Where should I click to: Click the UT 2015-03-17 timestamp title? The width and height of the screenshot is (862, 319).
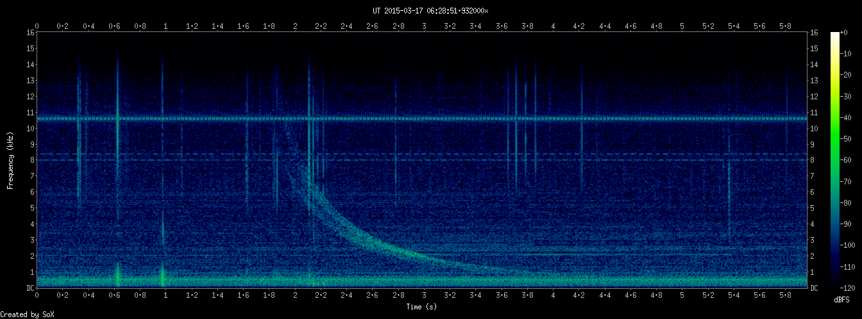(430, 10)
